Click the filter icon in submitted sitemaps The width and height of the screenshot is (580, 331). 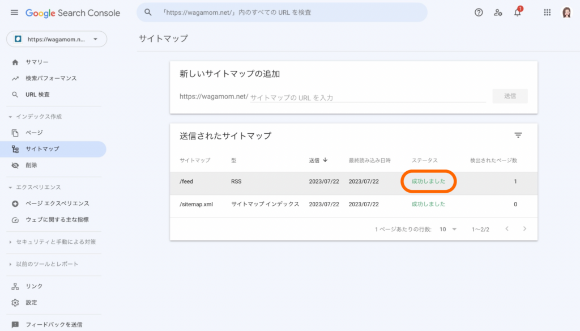(518, 135)
